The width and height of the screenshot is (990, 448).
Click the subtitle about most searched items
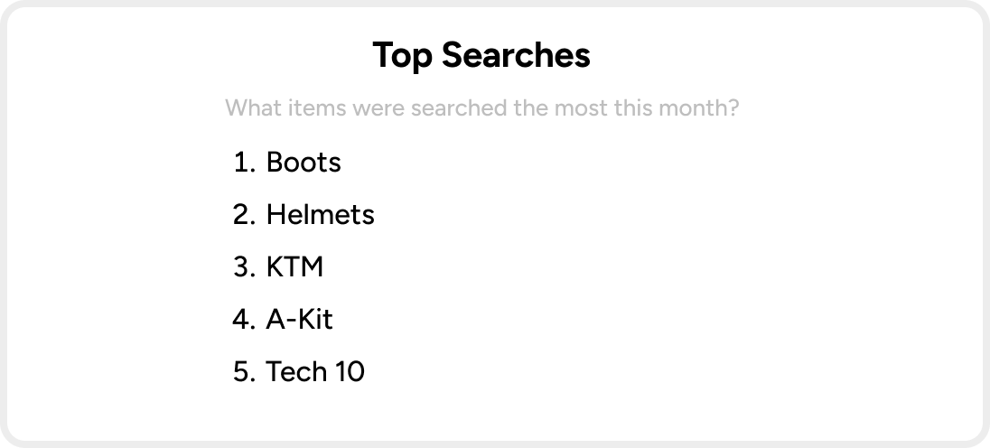(x=481, y=107)
